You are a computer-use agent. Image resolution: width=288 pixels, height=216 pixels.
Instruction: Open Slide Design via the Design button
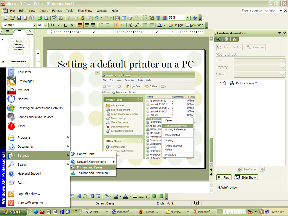[x=176, y=25]
